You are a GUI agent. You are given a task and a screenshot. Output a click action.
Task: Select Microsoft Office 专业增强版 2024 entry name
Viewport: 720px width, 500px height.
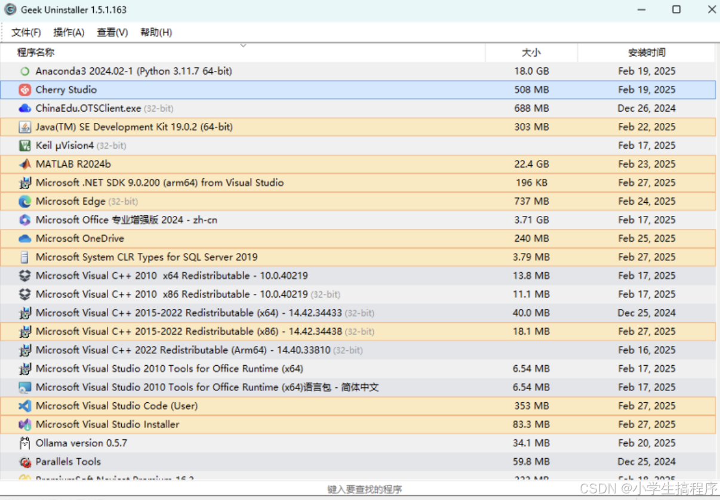(127, 220)
